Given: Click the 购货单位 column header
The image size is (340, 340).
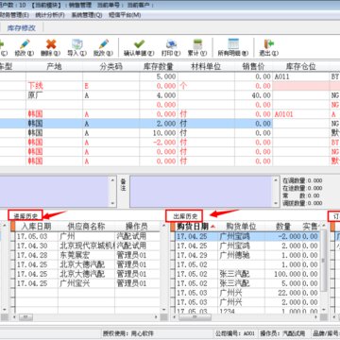Looking at the screenshot, I should click(241, 227).
